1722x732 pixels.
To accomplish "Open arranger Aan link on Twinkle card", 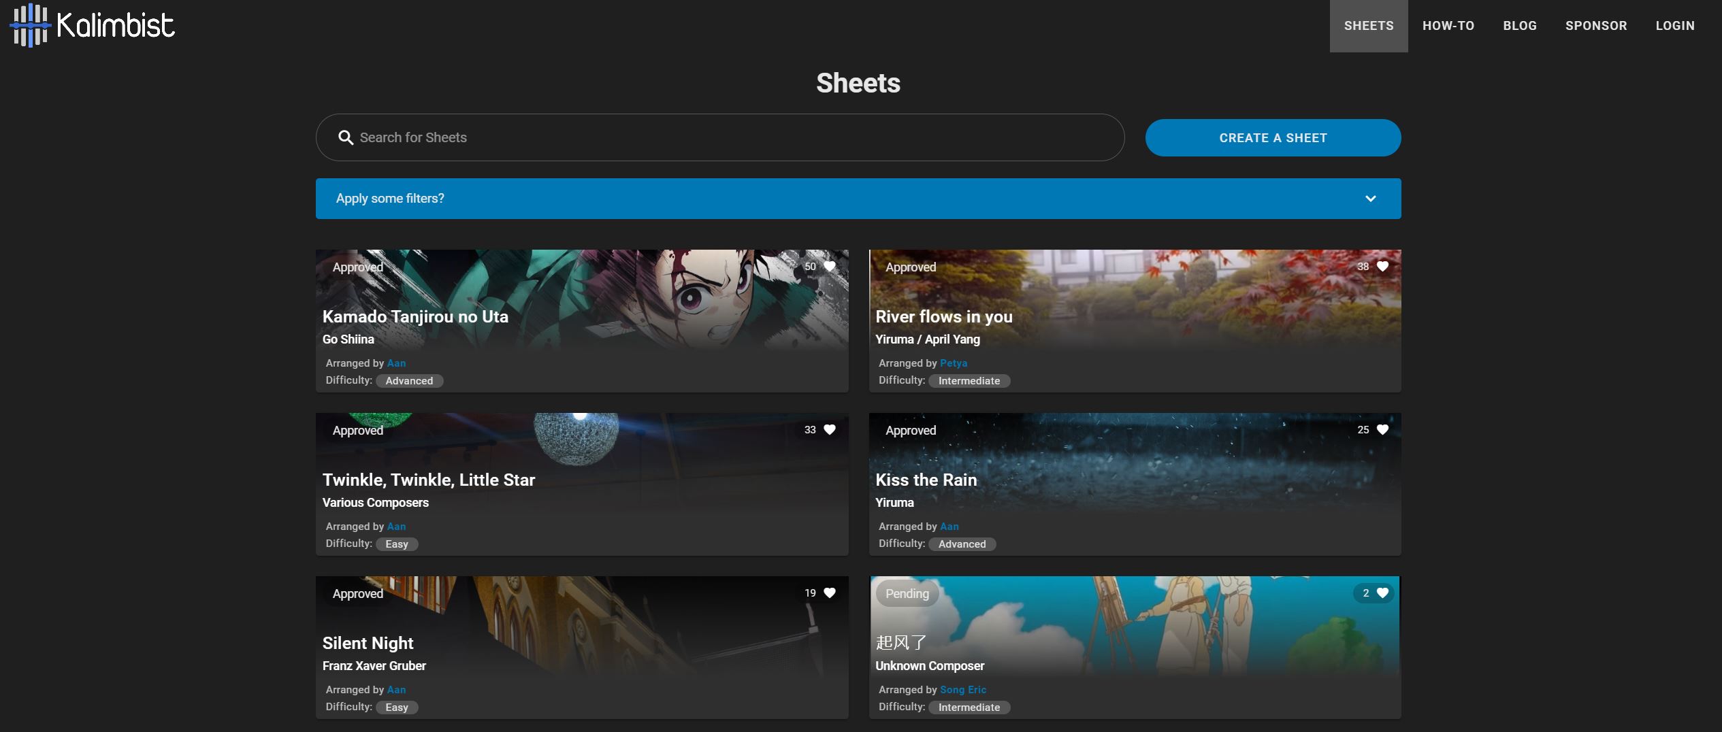I will click(x=396, y=527).
